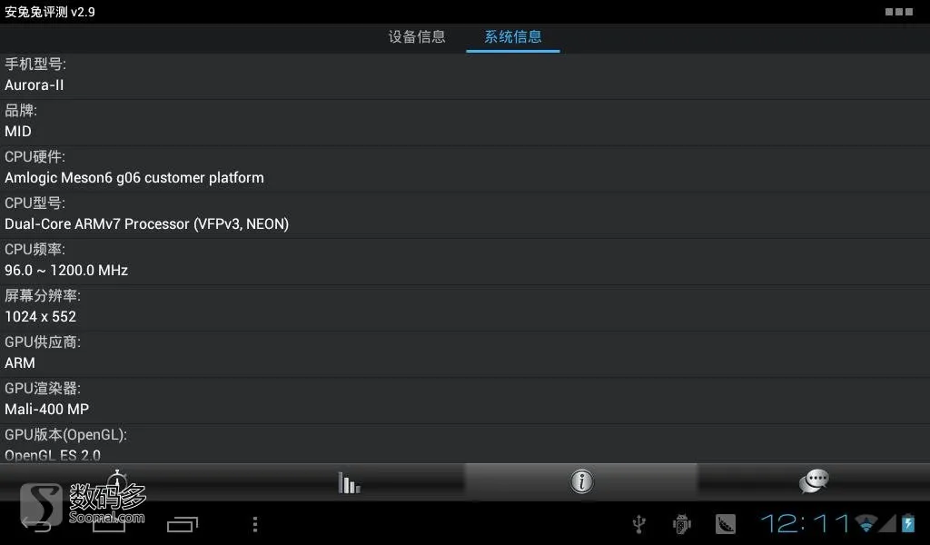
Task: Select the 系统信息 tab
Action: click(513, 36)
